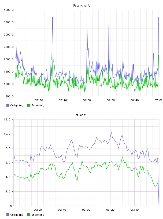Click the 06:40 time label on Frankfurt chart

point(135,100)
